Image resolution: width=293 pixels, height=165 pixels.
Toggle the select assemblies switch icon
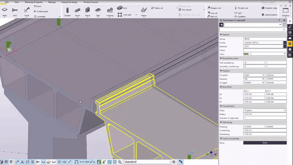pyautogui.click(x=109, y=162)
